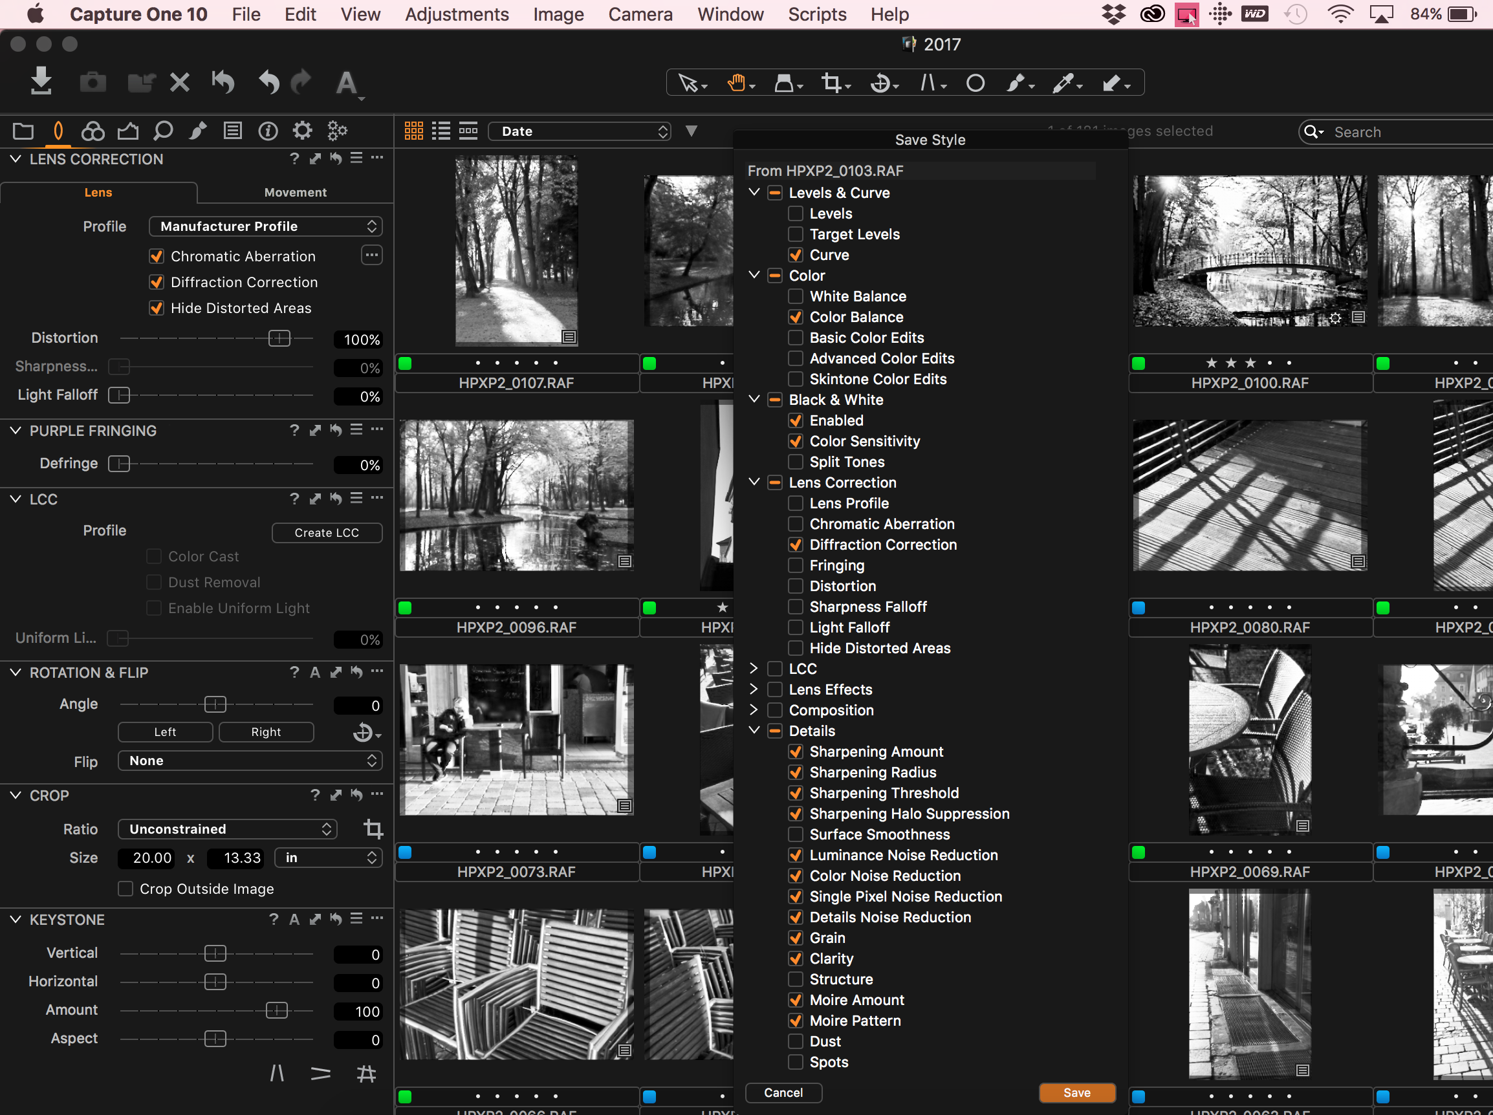The image size is (1493, 1115).
Task: Open the Lens tool tab icon
Action: coord(58,130)
